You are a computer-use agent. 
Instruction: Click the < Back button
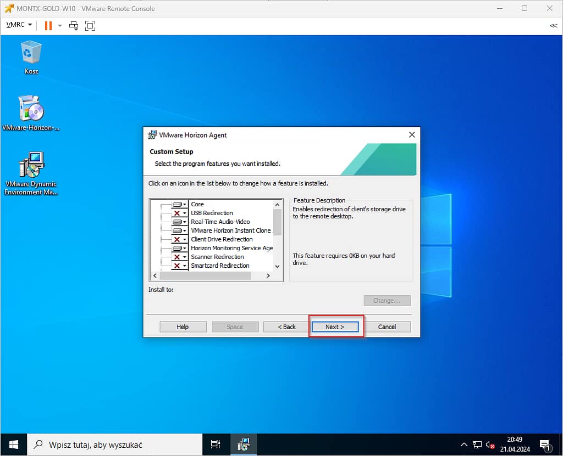(286, 326)
